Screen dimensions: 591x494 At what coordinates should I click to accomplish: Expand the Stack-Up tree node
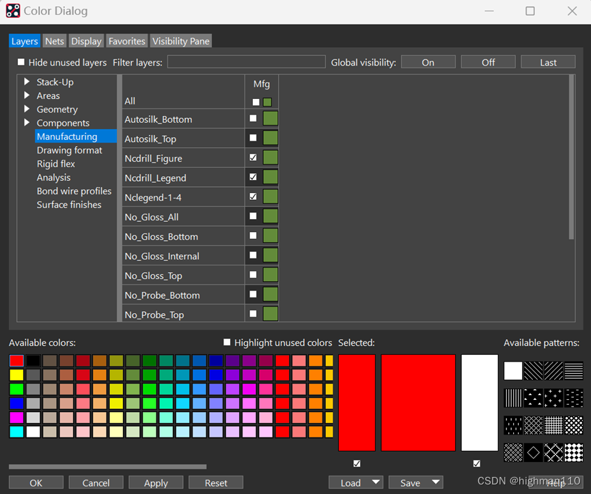(27, 82)
